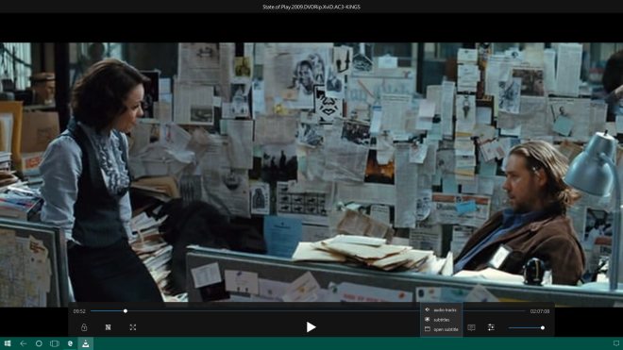Seek using the video progress bar
Screen dimensions: 623x350
pos(308,311)
